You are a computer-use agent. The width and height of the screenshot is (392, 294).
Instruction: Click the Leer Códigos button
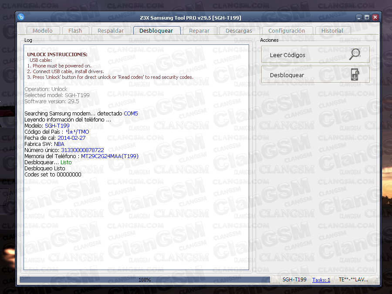click(315, 54)
